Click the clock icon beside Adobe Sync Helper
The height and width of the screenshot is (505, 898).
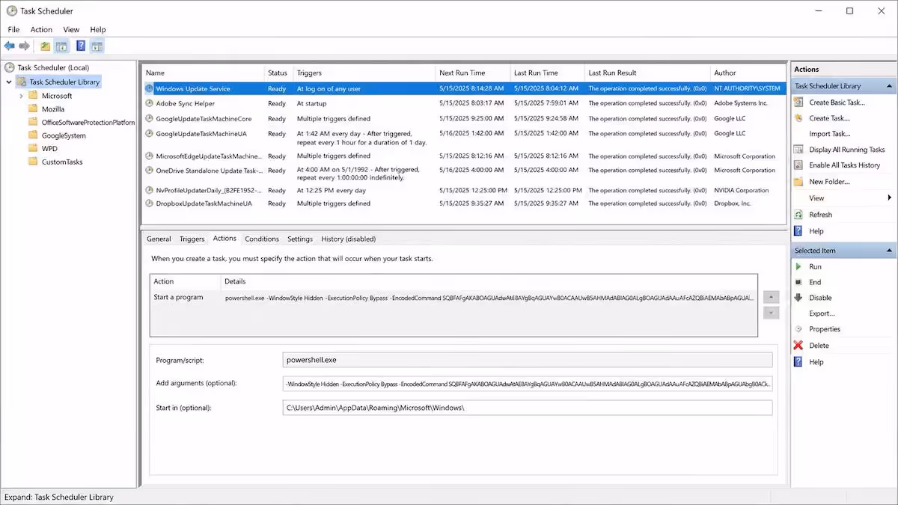point(150,103)
